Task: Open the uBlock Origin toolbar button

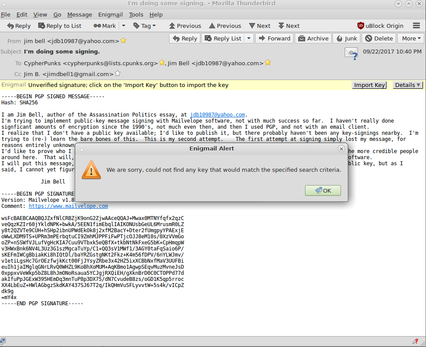Action: [x=380, y=26]
